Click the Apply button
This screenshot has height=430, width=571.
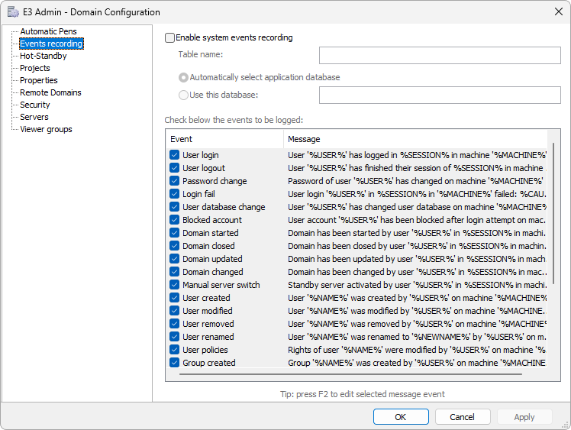pos(524,416)
